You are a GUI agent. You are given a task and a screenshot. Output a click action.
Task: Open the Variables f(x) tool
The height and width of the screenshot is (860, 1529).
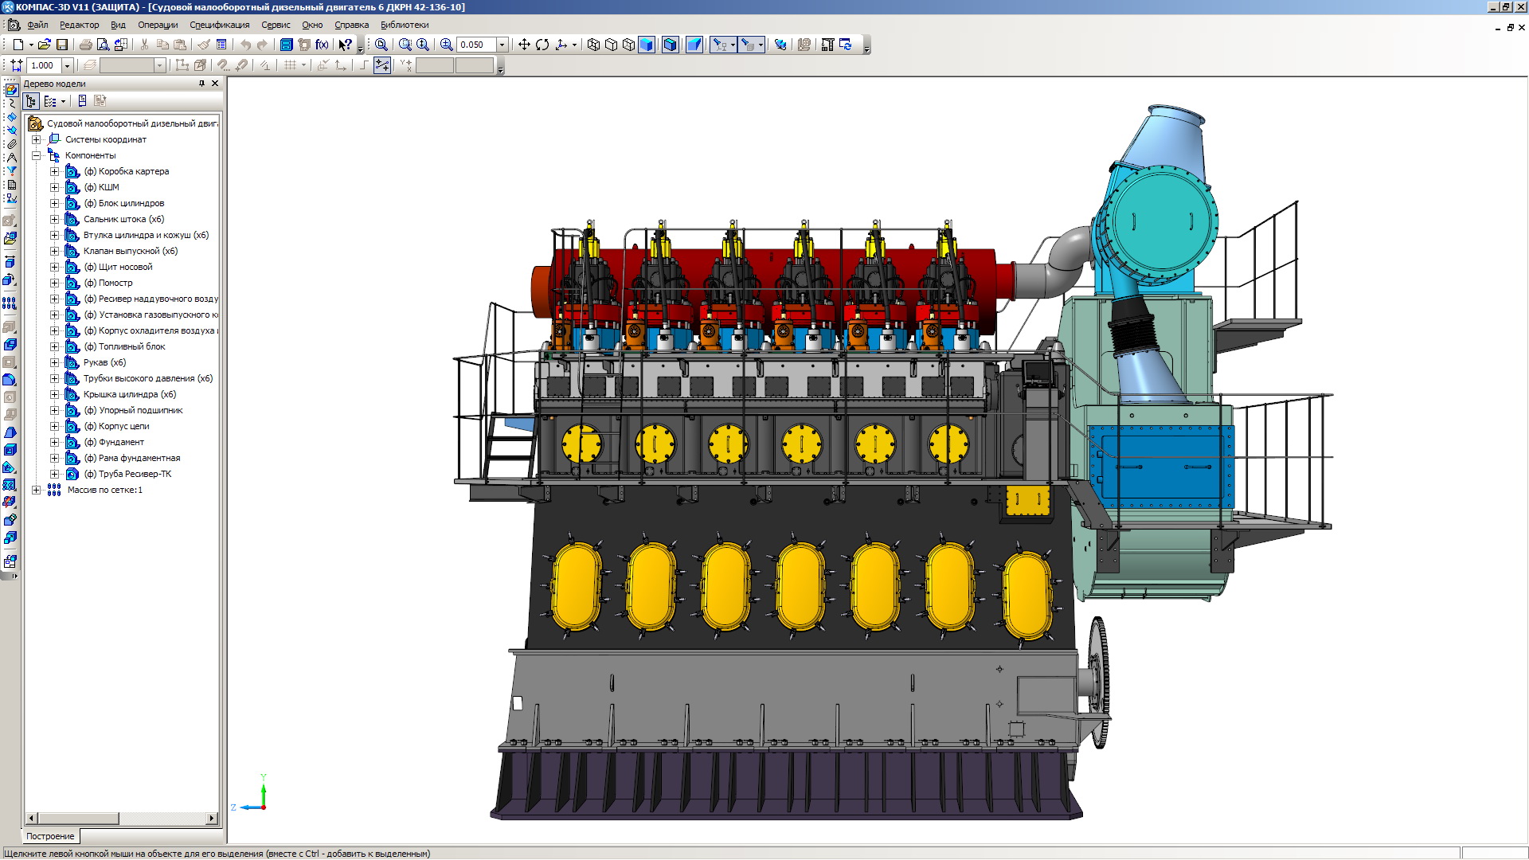[x=322, y=45]
